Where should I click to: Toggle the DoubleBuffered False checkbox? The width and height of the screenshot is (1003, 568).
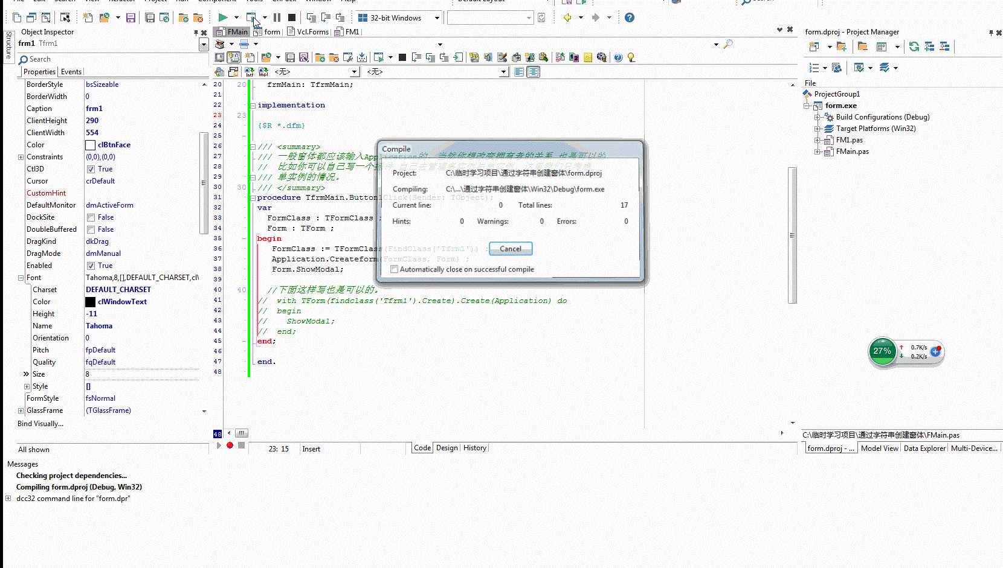(x=91, y=229)
